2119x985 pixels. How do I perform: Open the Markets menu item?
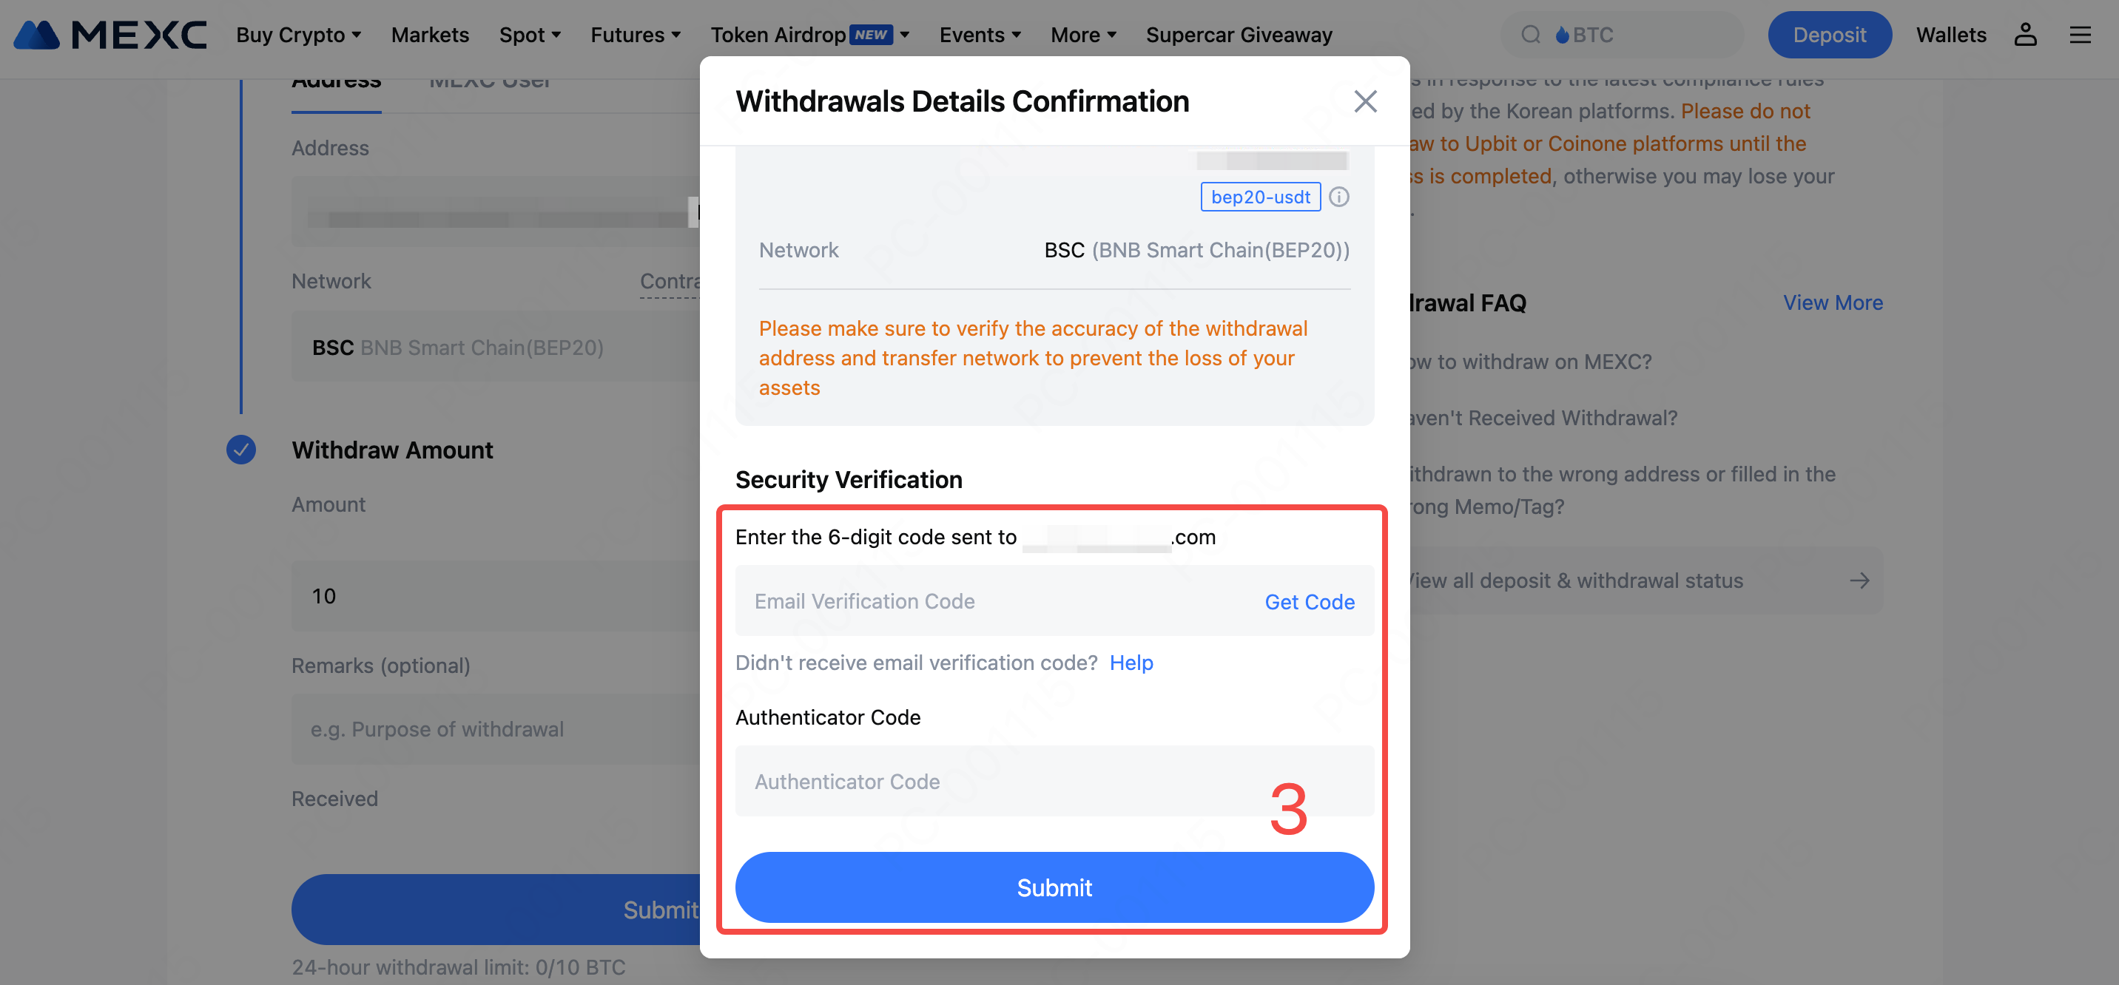tap(429, 35)
